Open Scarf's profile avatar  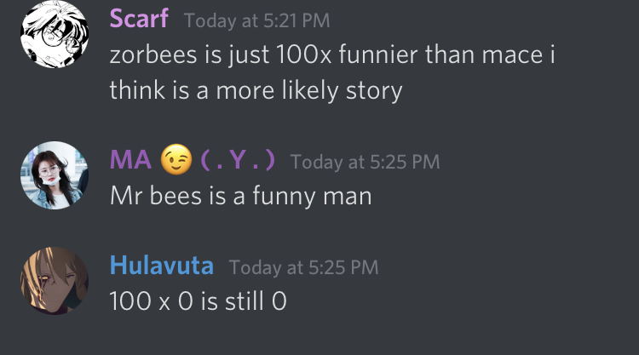(55, 35)
